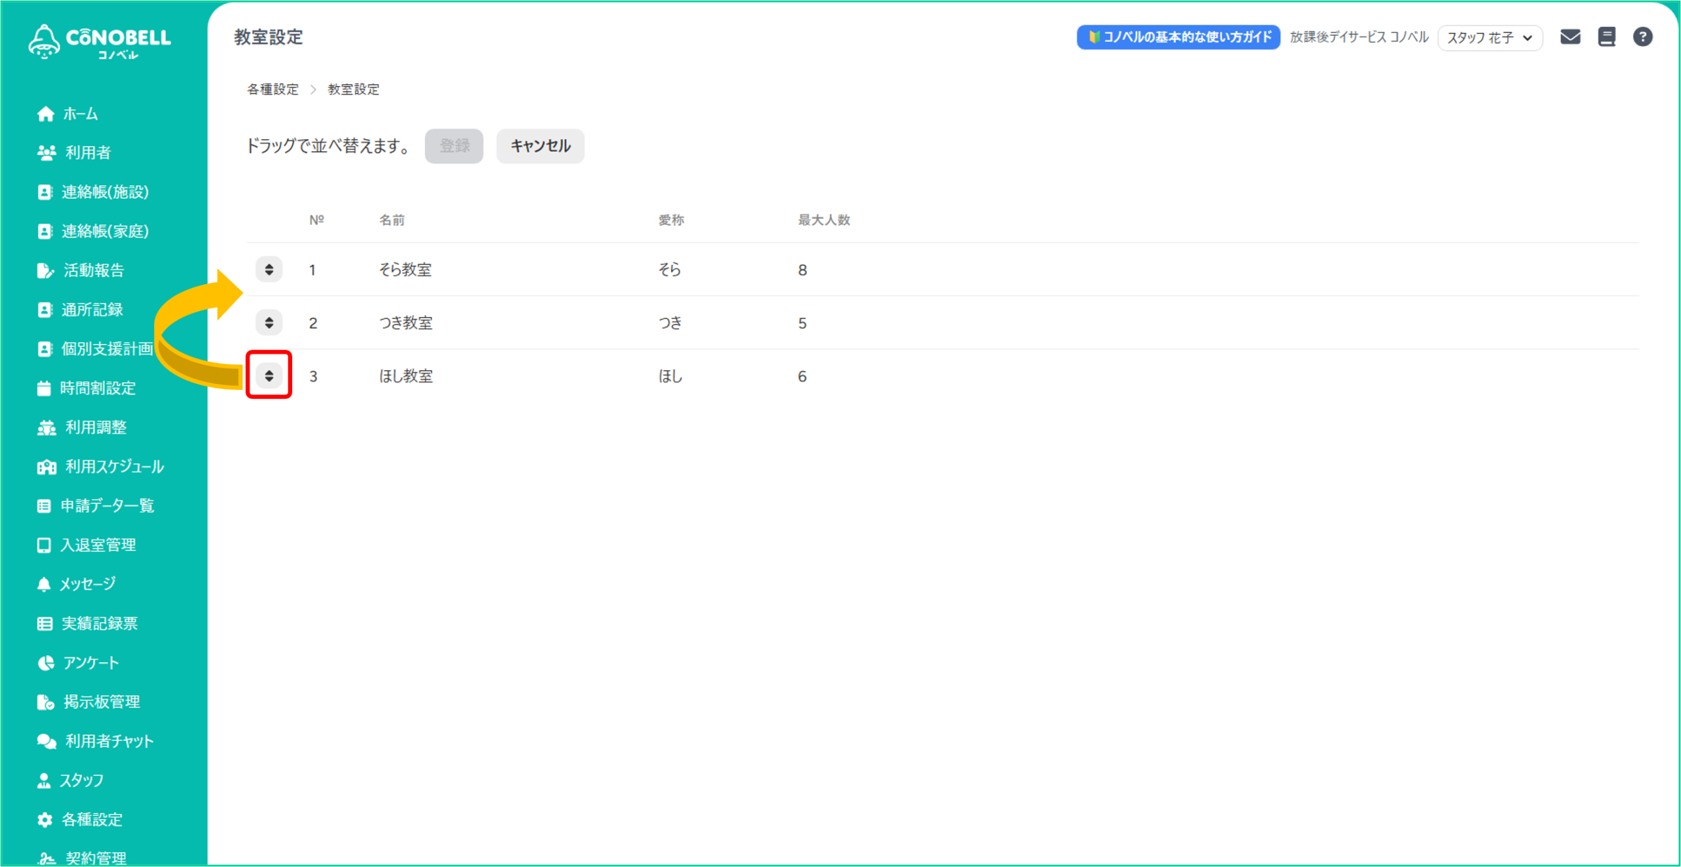The image size is (1681, 867).
Task: Click the 各種設定 breadcrumb link
Action: [x=273, y=89]
